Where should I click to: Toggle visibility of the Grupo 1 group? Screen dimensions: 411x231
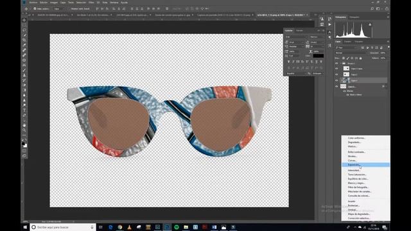337,64
